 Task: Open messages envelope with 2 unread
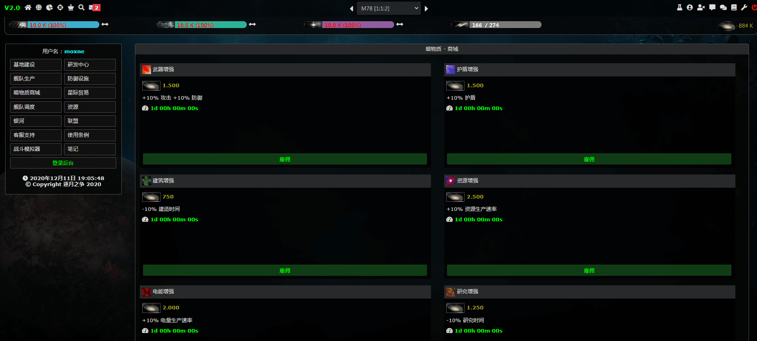[94, 8]
